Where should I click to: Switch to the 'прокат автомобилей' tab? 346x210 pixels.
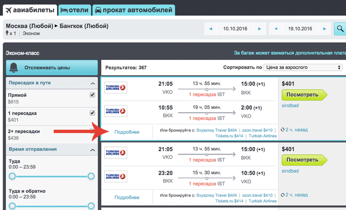click(x=133, y=10)
